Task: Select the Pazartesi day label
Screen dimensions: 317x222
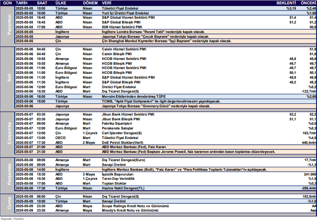Action: [x=9, y=25]
